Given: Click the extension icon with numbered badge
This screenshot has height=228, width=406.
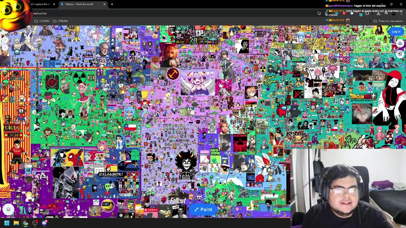Looking at the screenshot, I should (x=360, y=14).
